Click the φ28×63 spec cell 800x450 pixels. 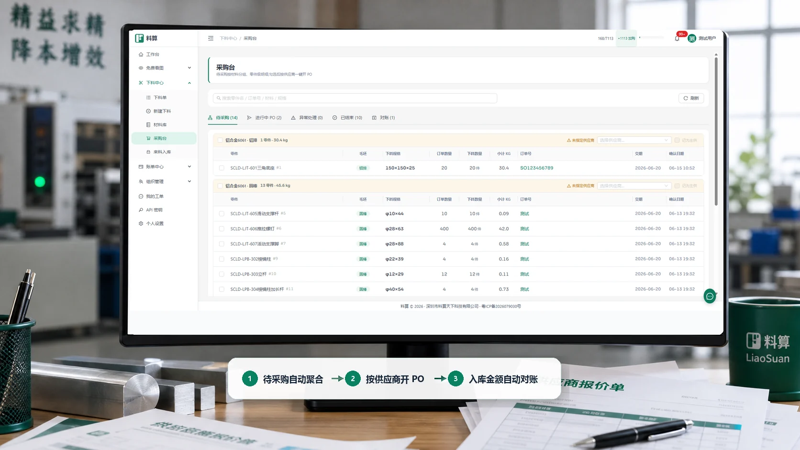pyautogui.click(x=394, y=229)
